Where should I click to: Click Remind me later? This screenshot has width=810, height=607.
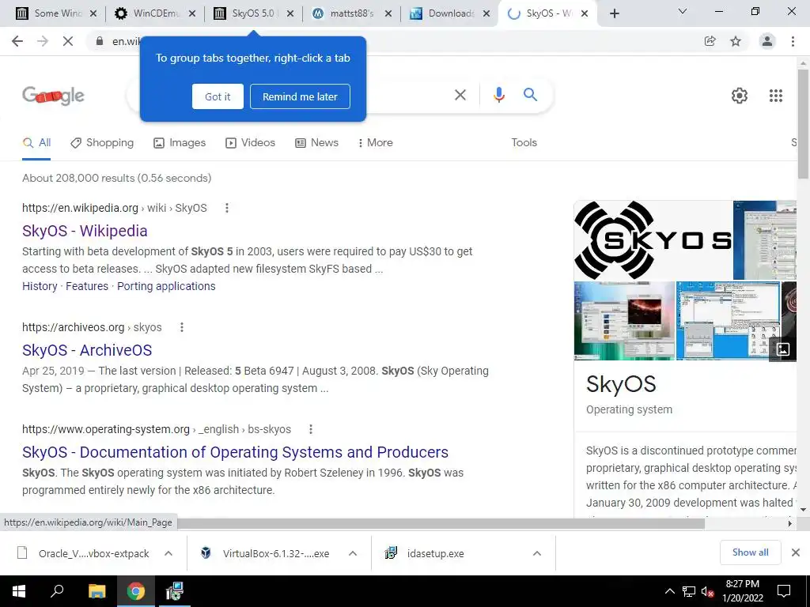pos(300,96)
